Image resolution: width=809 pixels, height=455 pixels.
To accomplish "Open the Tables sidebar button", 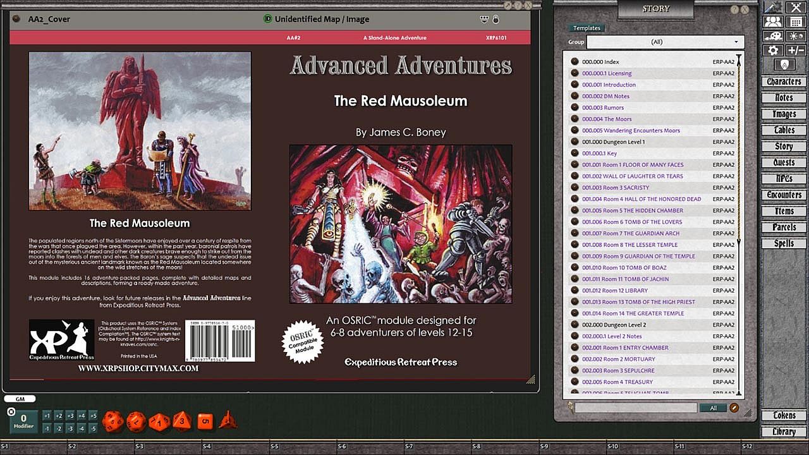I will point(784,130).
